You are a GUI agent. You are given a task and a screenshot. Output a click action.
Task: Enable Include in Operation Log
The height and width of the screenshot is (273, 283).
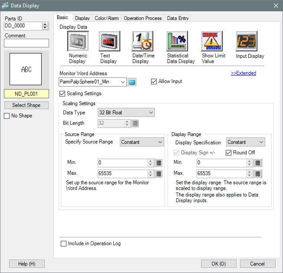(64, 244)
